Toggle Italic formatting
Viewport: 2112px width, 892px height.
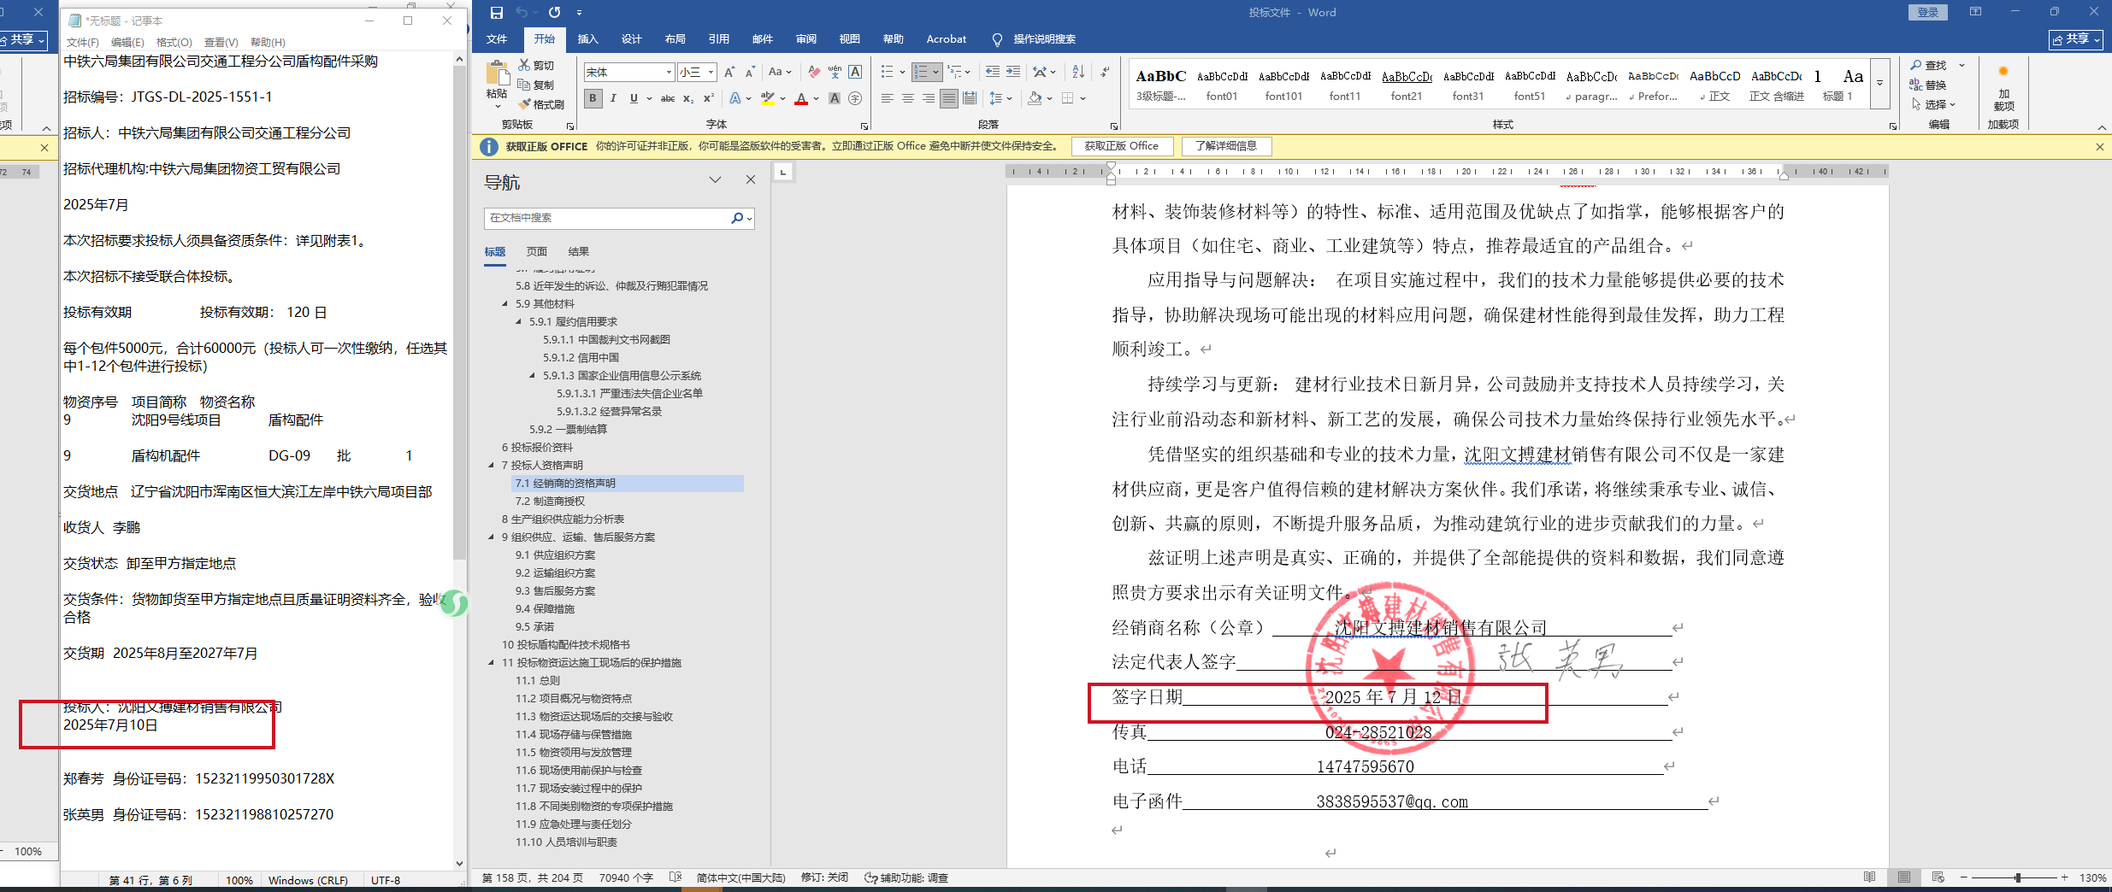click(613, 98)
